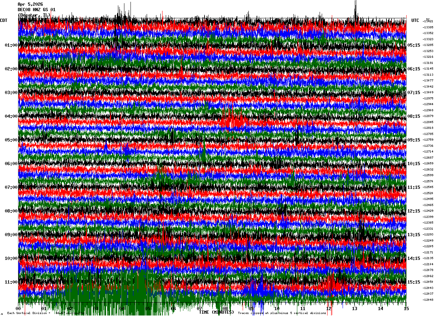The width and height of the screenshot is (435, 318).
Task: Select the 09:00 CDT time label
Action: (11, 235)
